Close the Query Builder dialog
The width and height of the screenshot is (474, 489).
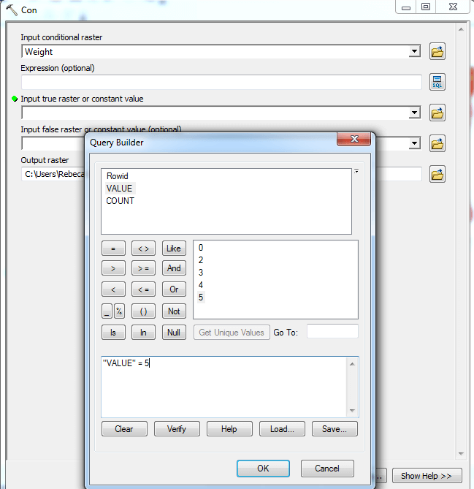pos(355,140)
